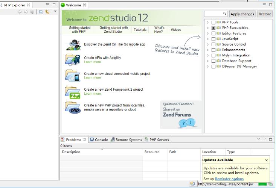Click Learn more under Zend Framework 2

click(92, 94)
